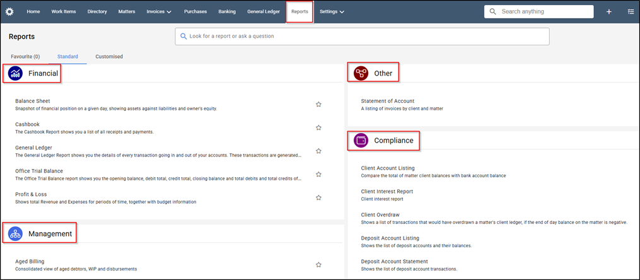Open the Statement of Account report
The image size is (640, 280).
(388, 101)
